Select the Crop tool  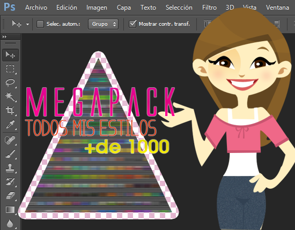tap(10, 110)
